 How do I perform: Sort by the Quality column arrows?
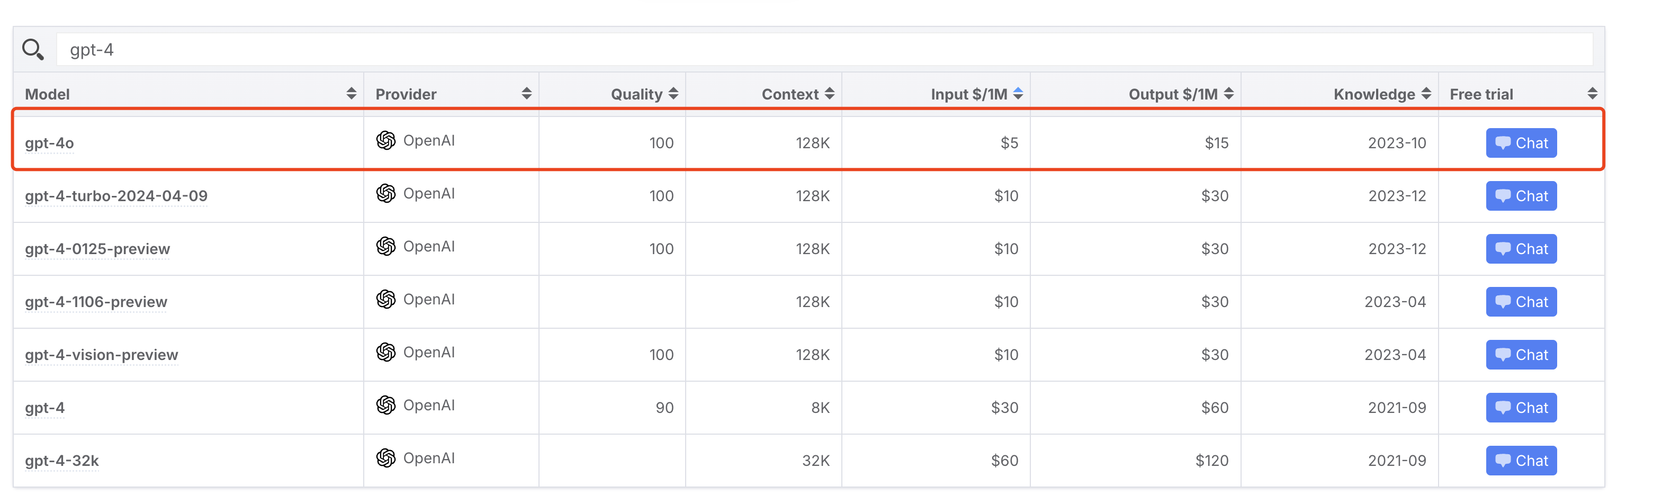673,94
